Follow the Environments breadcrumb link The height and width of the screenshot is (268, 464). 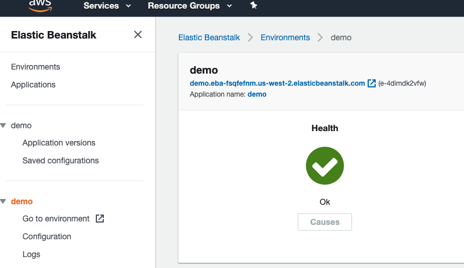coord(285,37)
